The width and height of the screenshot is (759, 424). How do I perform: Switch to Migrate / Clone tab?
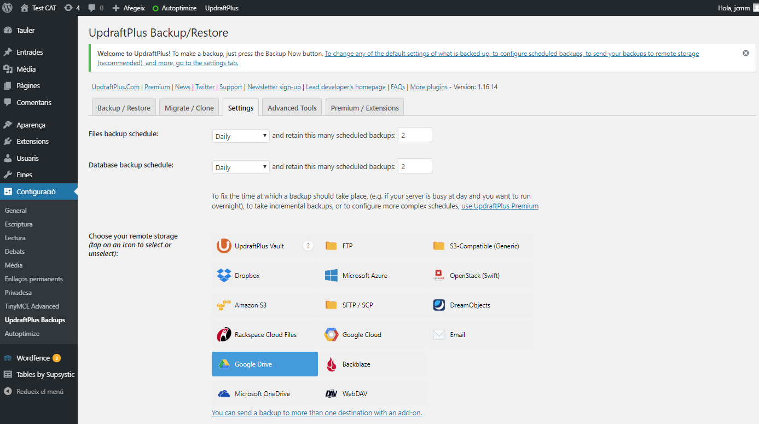pyautogui.click(x=189, y=108)
